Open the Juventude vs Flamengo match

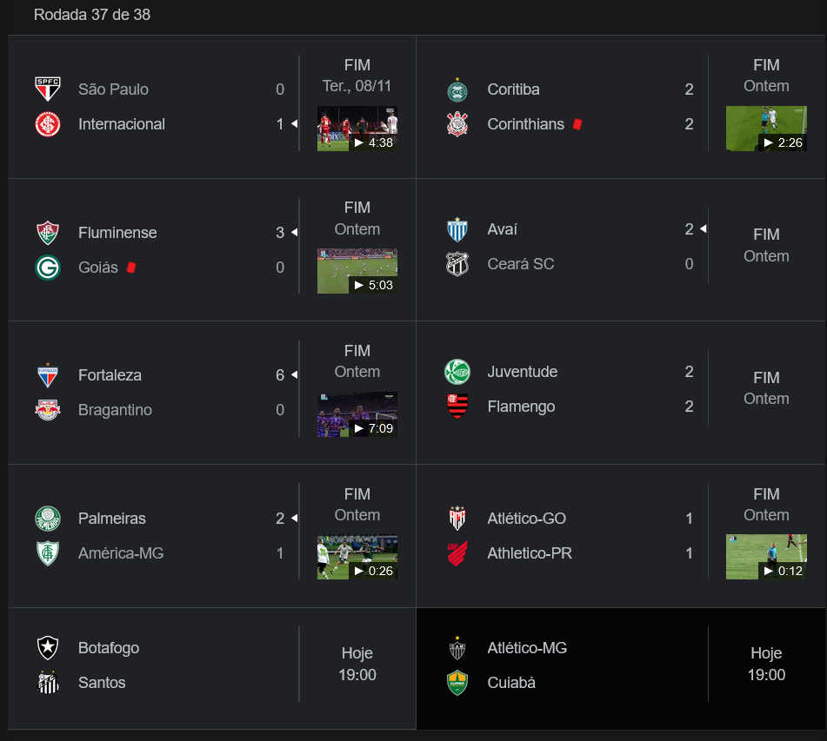(x=621, y=393)
